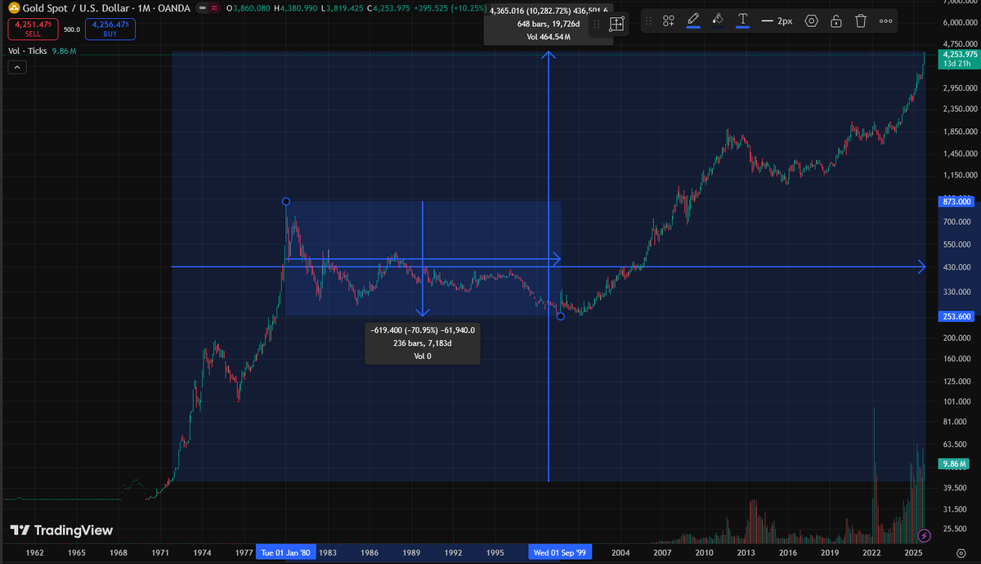The image size is (981, 564).
Task: Click the 500.0 spread value
Action: click(71, 29)
